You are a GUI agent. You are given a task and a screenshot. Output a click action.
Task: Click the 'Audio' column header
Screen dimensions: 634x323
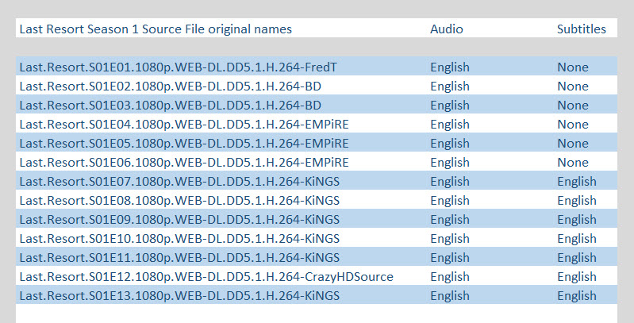click(x=447, y=29)
